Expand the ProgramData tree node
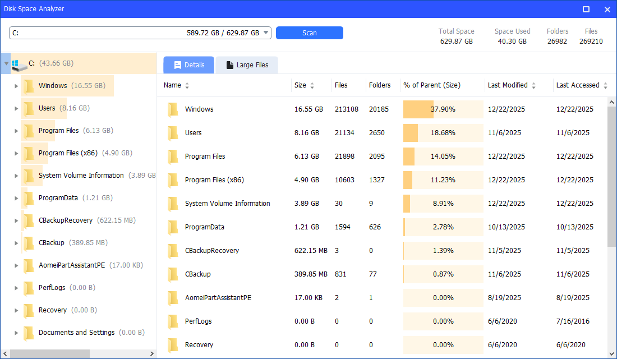The image size is (617, 359). point(16,198)
